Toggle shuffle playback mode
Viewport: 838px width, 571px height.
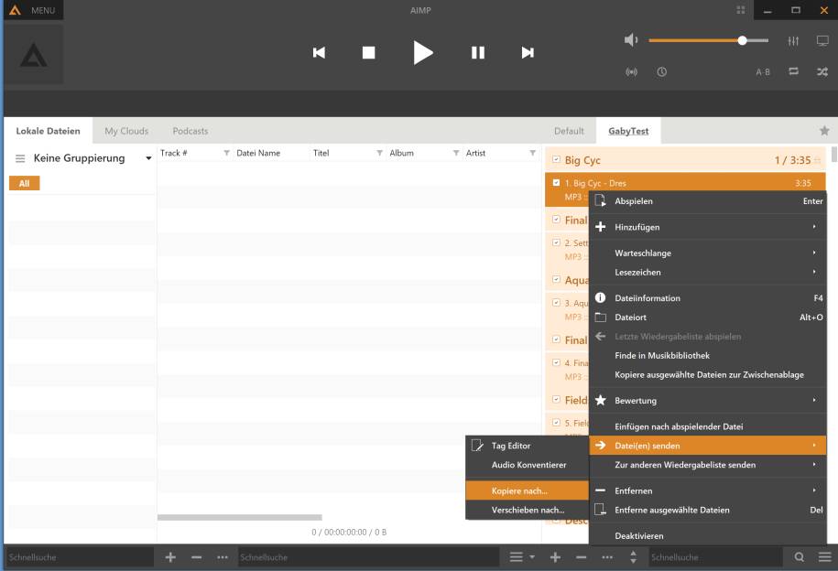pyautogui.click(x=822, y=71)
